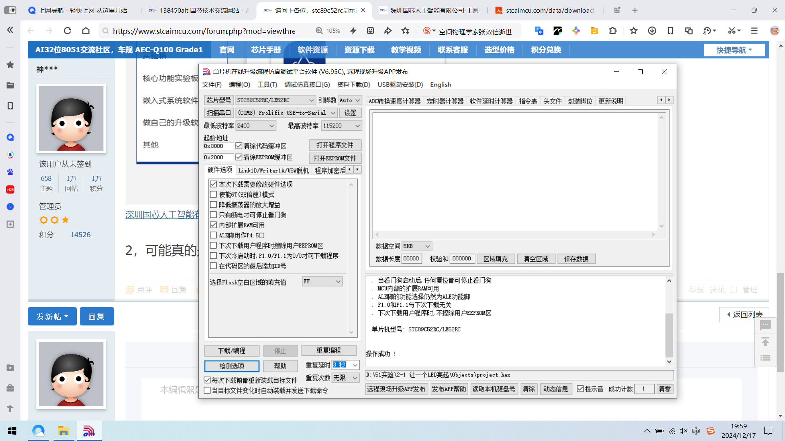
Task: Open the muted volume tray icon
Action: tap(684, 431)
